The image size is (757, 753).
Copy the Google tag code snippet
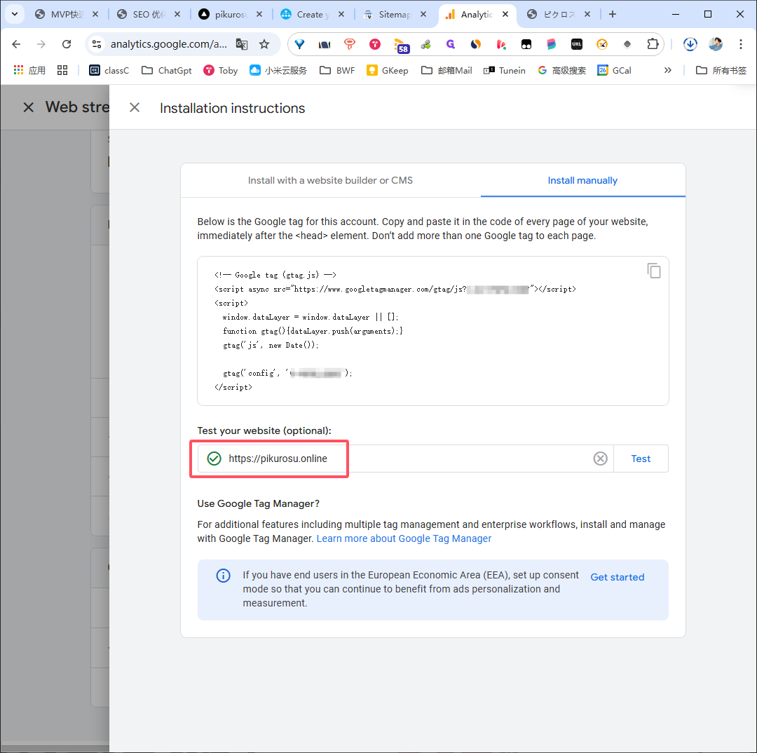point(654,271)
